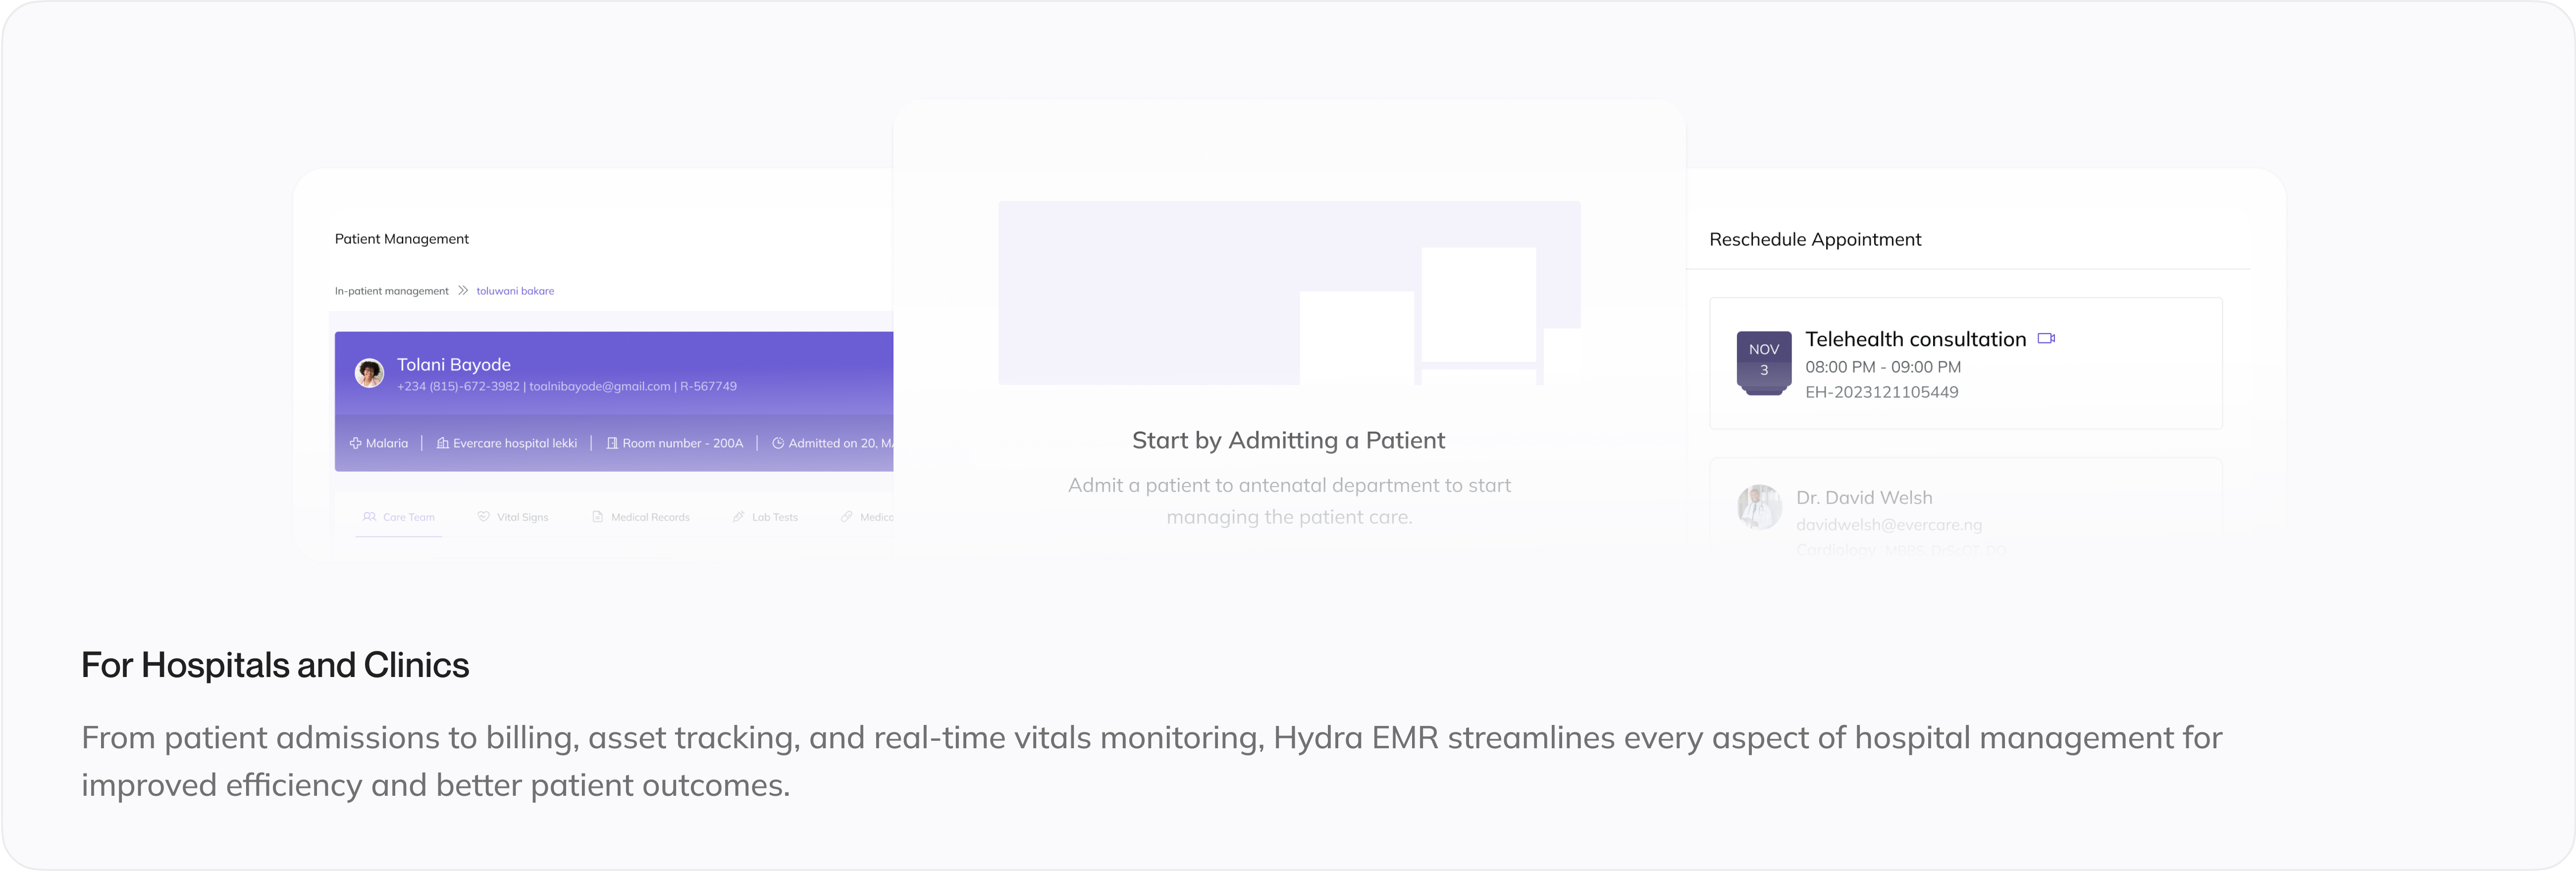Click the video camera icon beside Telehealth consultation
The height and width of the screenshot is (871, 2576).
(x=2046, y=339)
